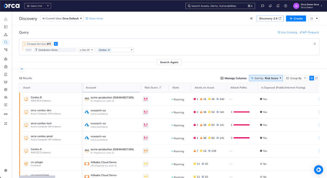Switch to compact rows view

(317, 78)
